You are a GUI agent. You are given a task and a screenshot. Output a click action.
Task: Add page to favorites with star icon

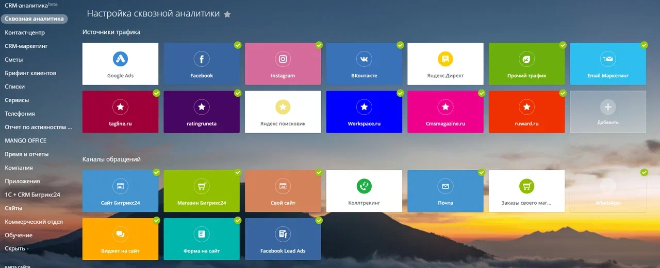[227, 14]
